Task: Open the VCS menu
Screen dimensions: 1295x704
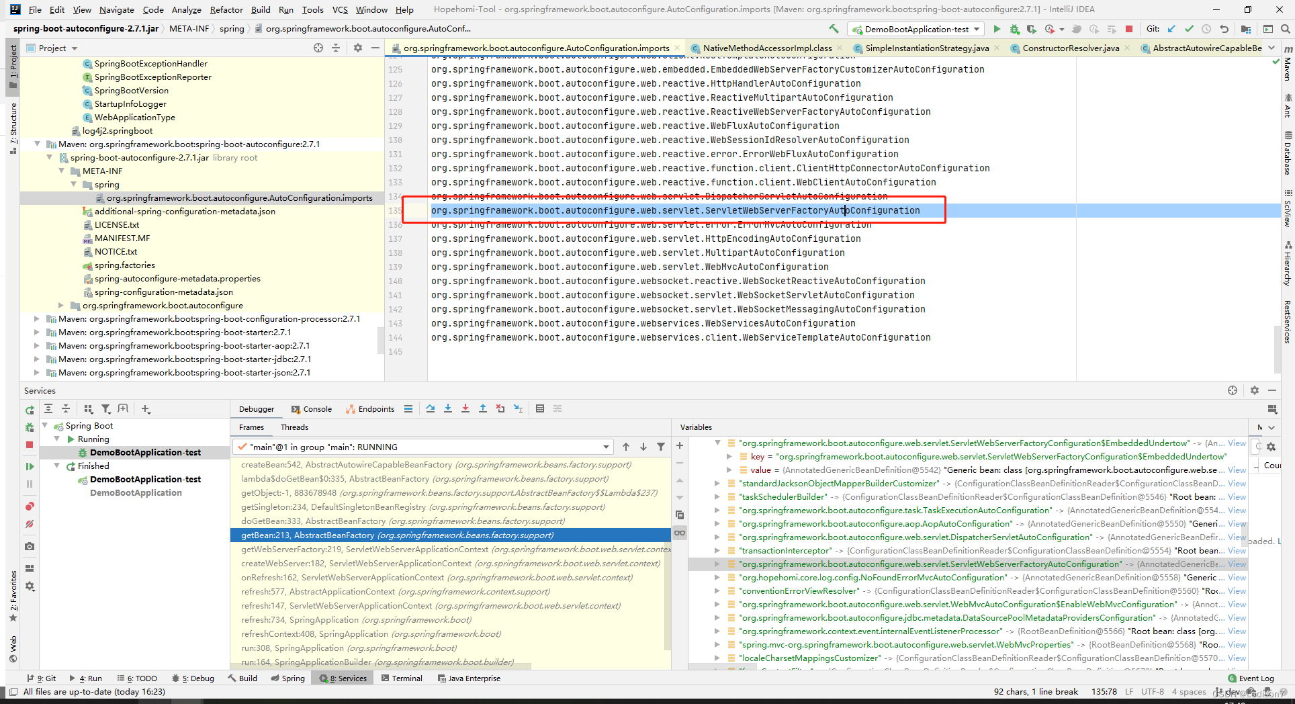Action: point(340,9)
